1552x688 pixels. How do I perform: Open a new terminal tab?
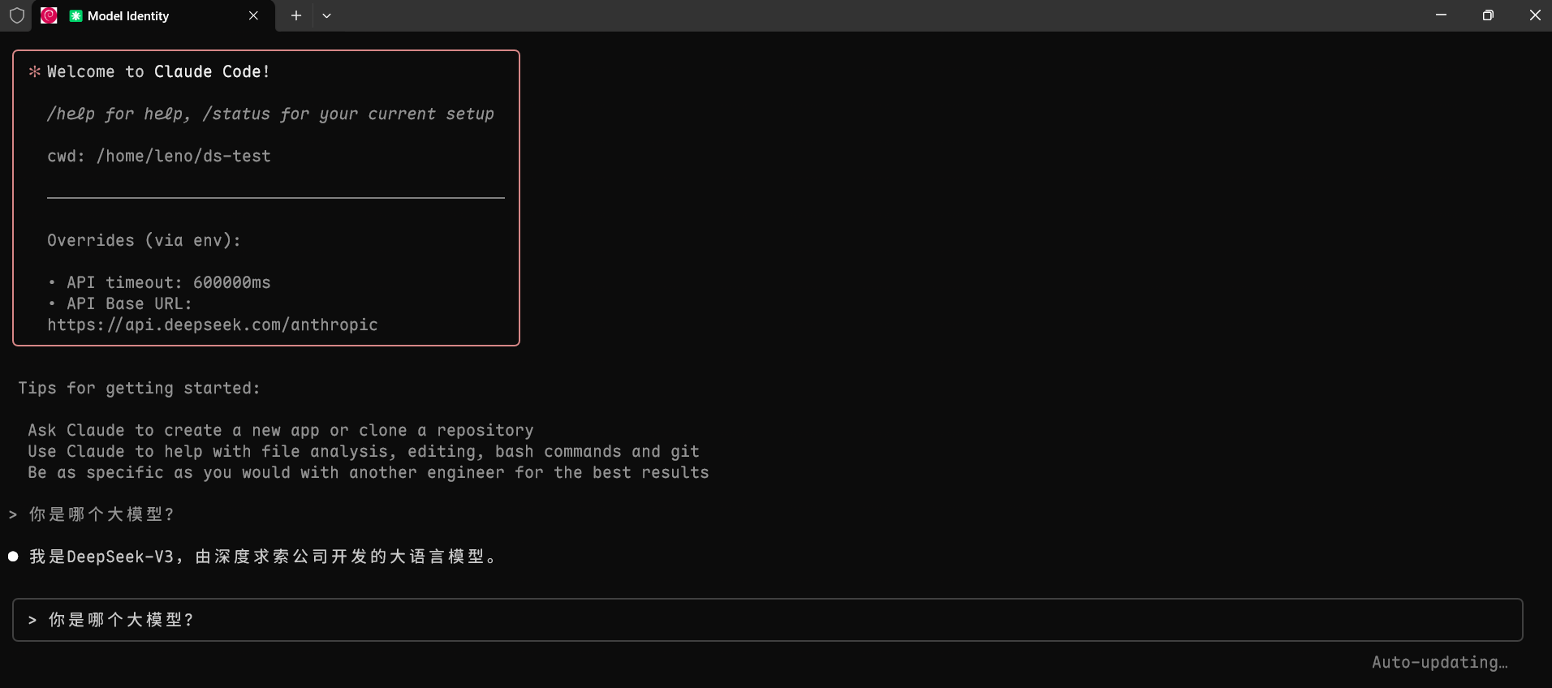(x=296, y=15)
